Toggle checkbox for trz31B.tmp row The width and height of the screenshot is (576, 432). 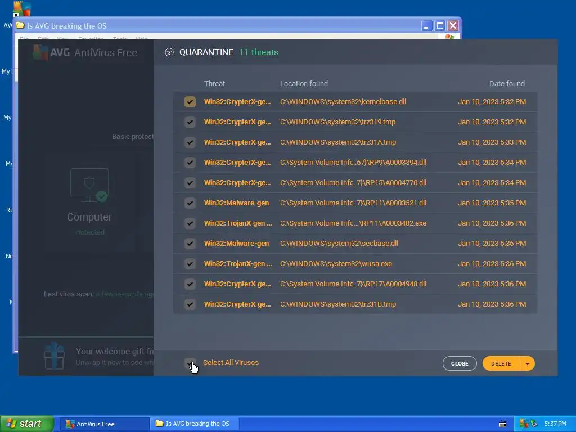click(x=190, y=304)
